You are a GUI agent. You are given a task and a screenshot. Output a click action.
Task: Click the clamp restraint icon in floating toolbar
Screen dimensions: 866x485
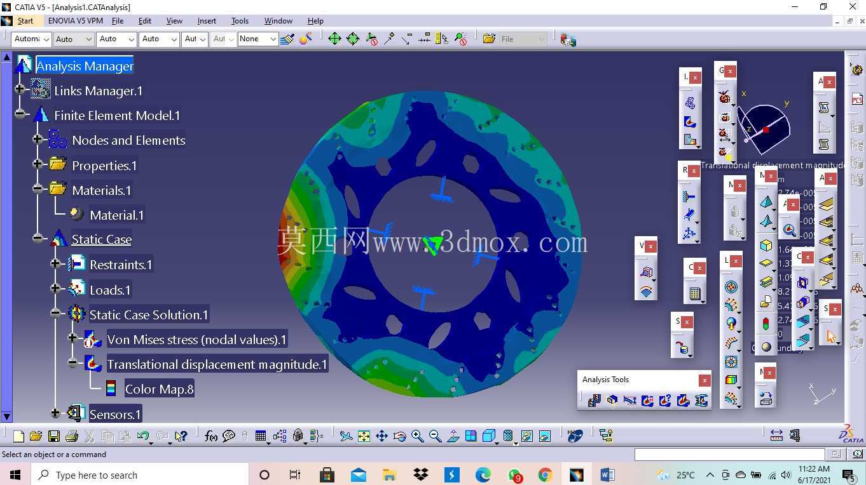689,197
